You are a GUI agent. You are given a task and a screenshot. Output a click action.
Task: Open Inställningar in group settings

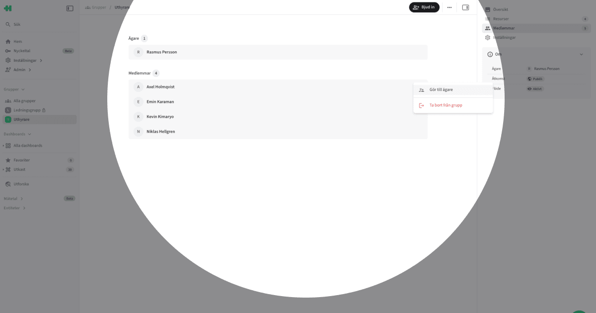[x=503, y=37]
